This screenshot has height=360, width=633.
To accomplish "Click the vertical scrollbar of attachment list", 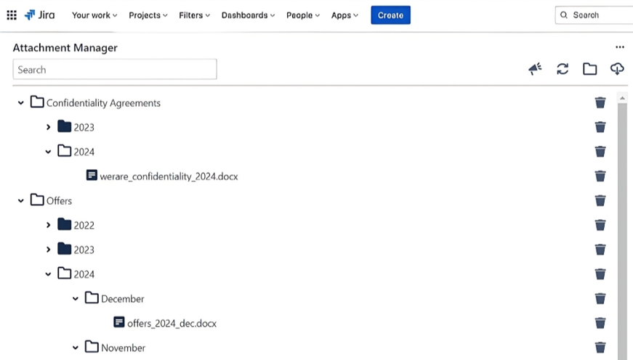I will 622,218.
